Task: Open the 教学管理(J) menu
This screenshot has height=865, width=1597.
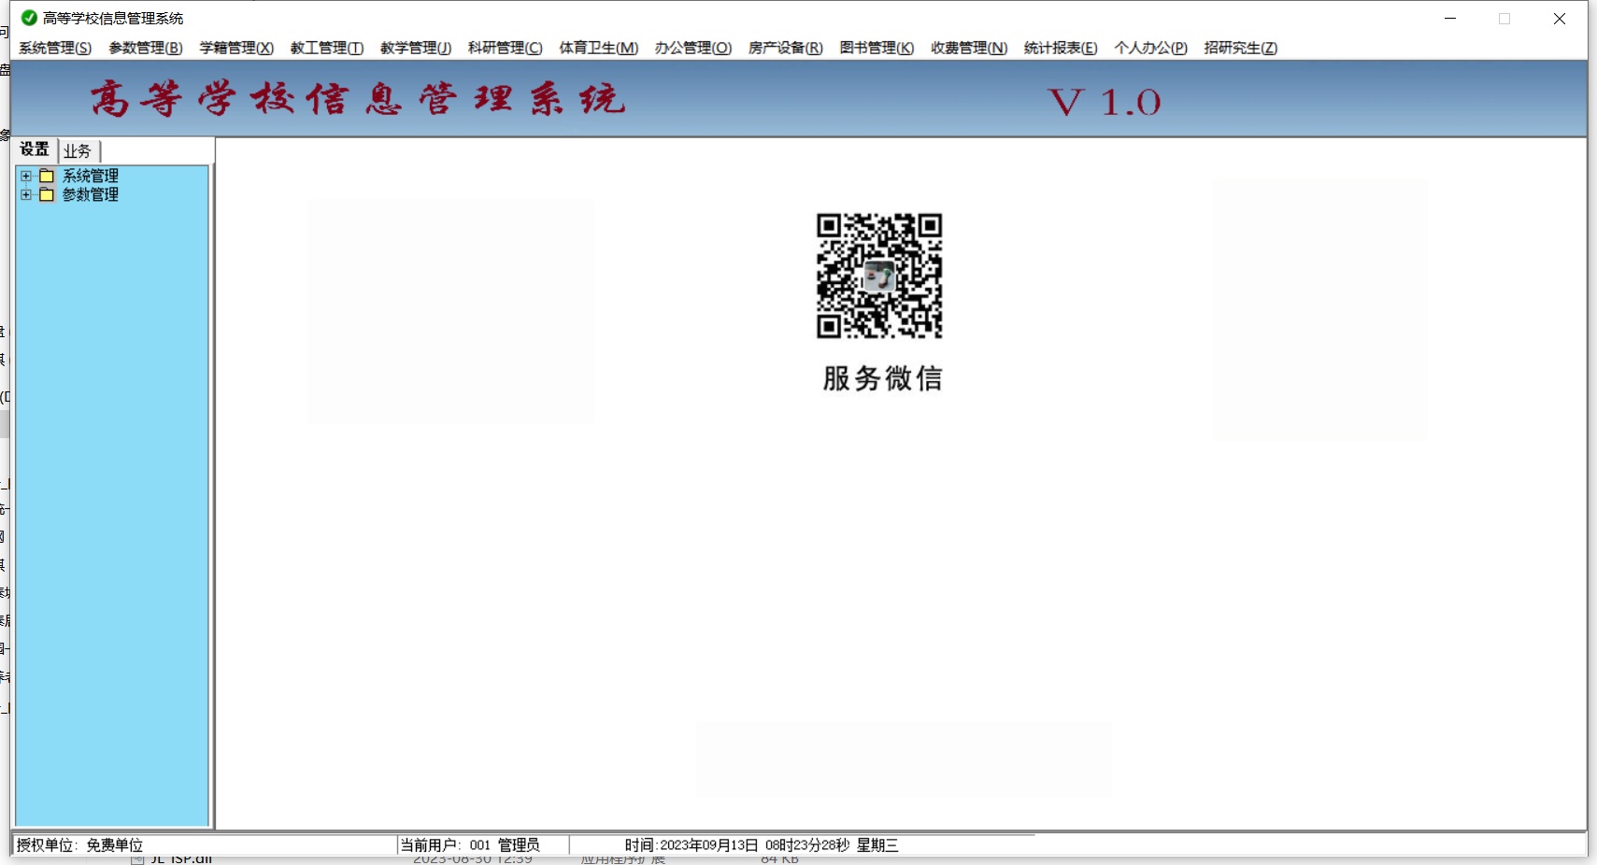Action: (x=416, y=48)
